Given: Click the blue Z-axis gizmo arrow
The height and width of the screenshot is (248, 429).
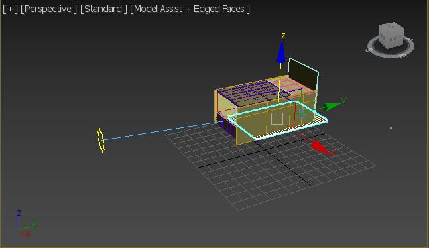Looking at the screenshot, I should click(281, 52).
